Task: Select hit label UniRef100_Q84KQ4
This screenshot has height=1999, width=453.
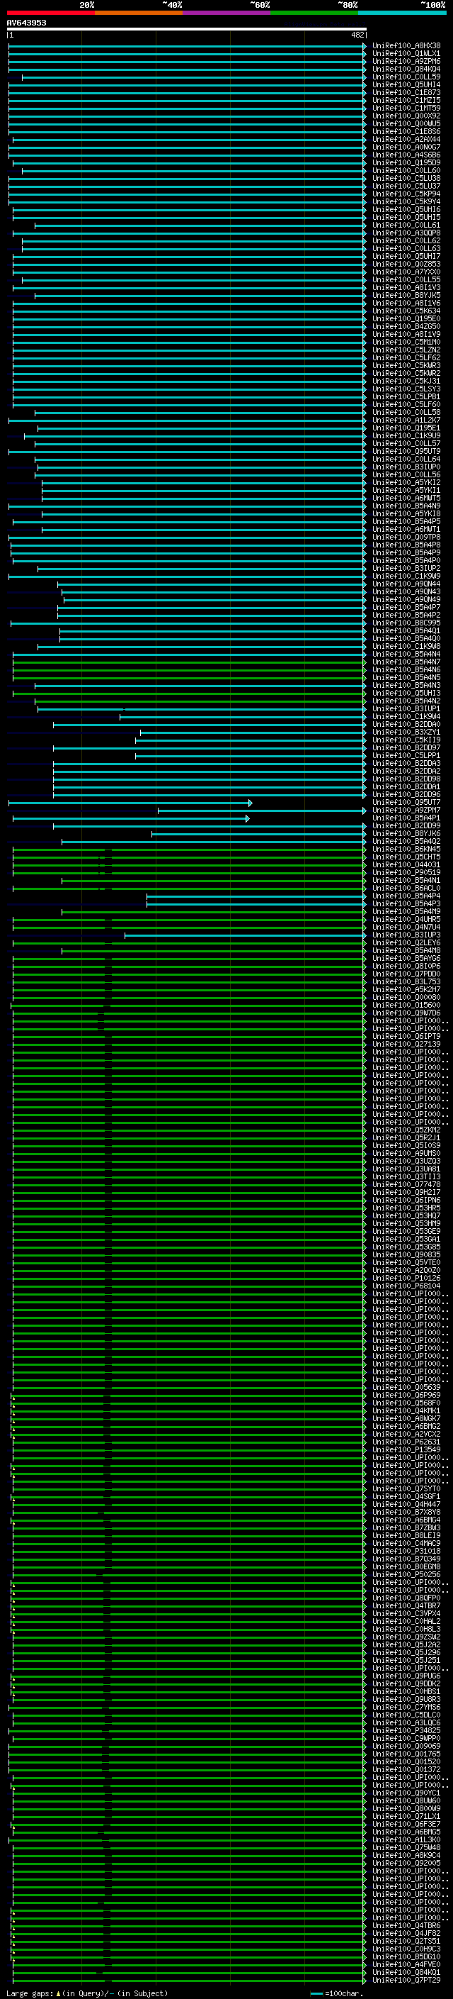Action: (x=406, y=69)
